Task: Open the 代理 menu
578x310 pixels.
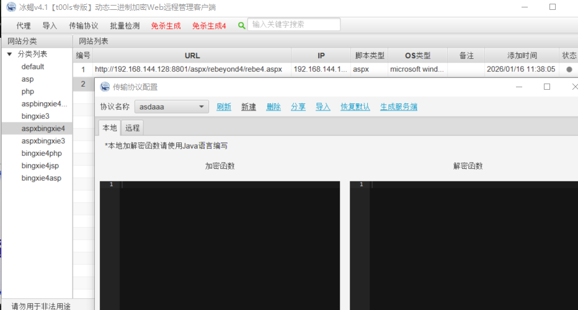Action: pos(24,26)
